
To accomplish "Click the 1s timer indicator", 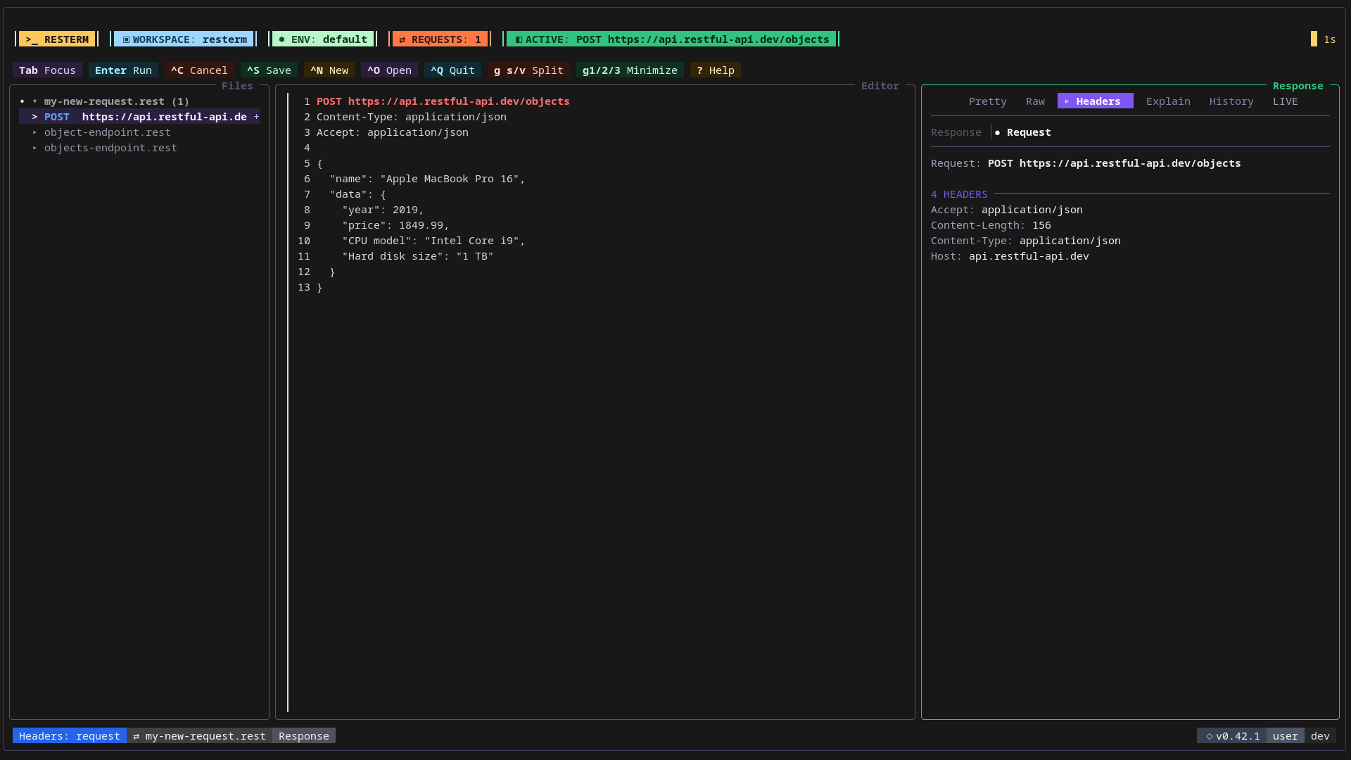I will coord(1324,39).
